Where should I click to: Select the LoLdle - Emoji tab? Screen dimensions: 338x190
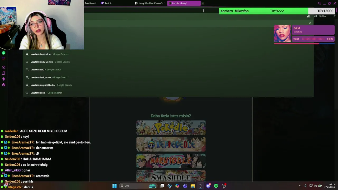click(184, 3)
